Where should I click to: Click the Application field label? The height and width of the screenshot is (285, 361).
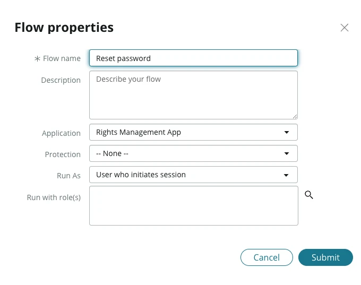pyautogui.click(x=61, y=133)
